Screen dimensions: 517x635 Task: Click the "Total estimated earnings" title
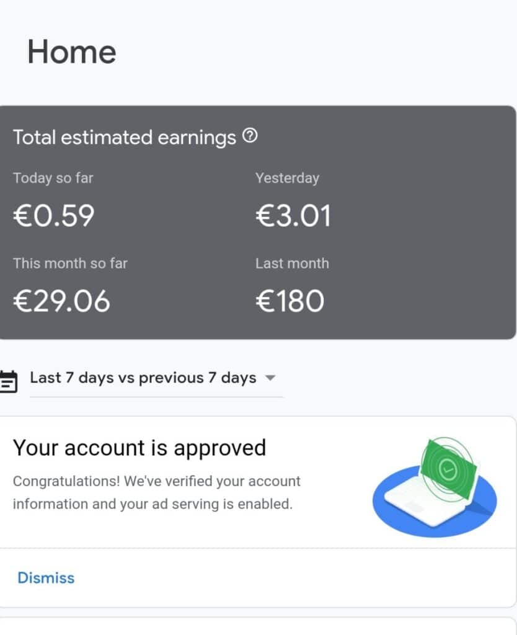point(125,137)
